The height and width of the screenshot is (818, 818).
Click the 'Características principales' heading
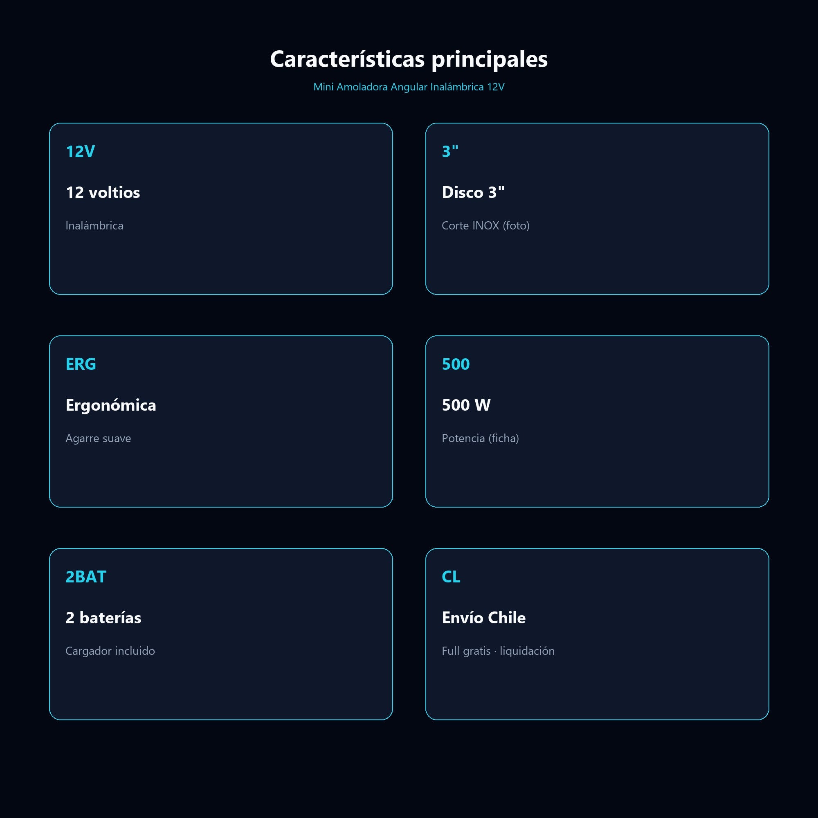[x=409, y=59]
